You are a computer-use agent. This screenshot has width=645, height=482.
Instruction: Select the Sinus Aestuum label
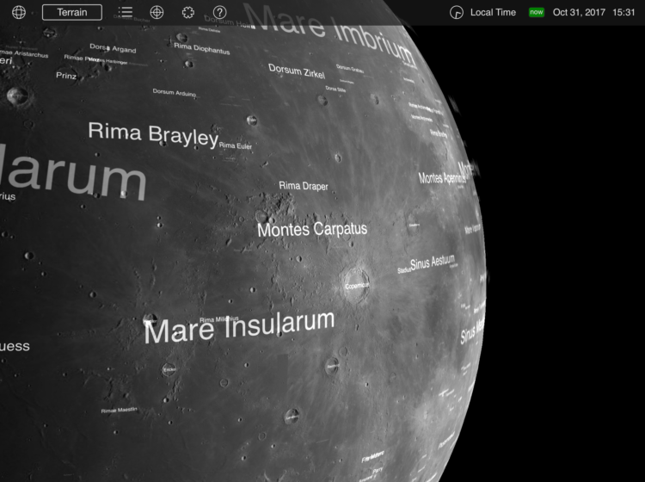click(x=433, y=263)
